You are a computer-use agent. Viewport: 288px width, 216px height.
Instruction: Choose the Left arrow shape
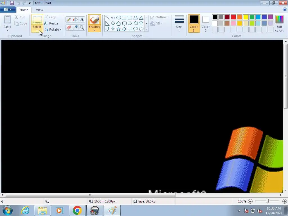click(x=136, y=23)
